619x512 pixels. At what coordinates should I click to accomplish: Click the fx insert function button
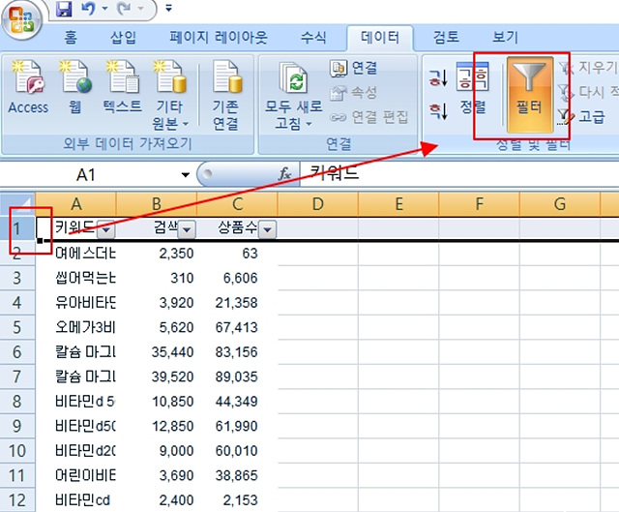coord(284,174)
